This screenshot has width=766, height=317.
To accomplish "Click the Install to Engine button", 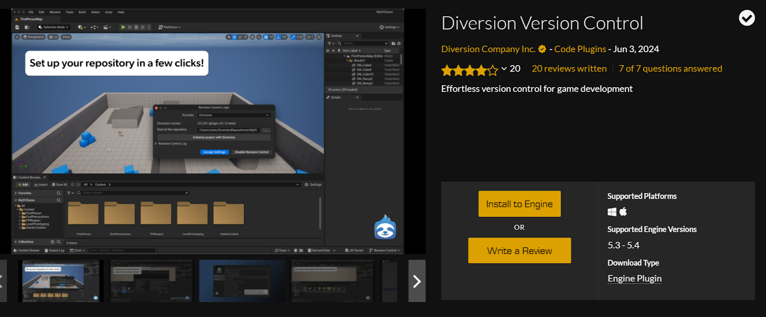I will tap(519, 204).
